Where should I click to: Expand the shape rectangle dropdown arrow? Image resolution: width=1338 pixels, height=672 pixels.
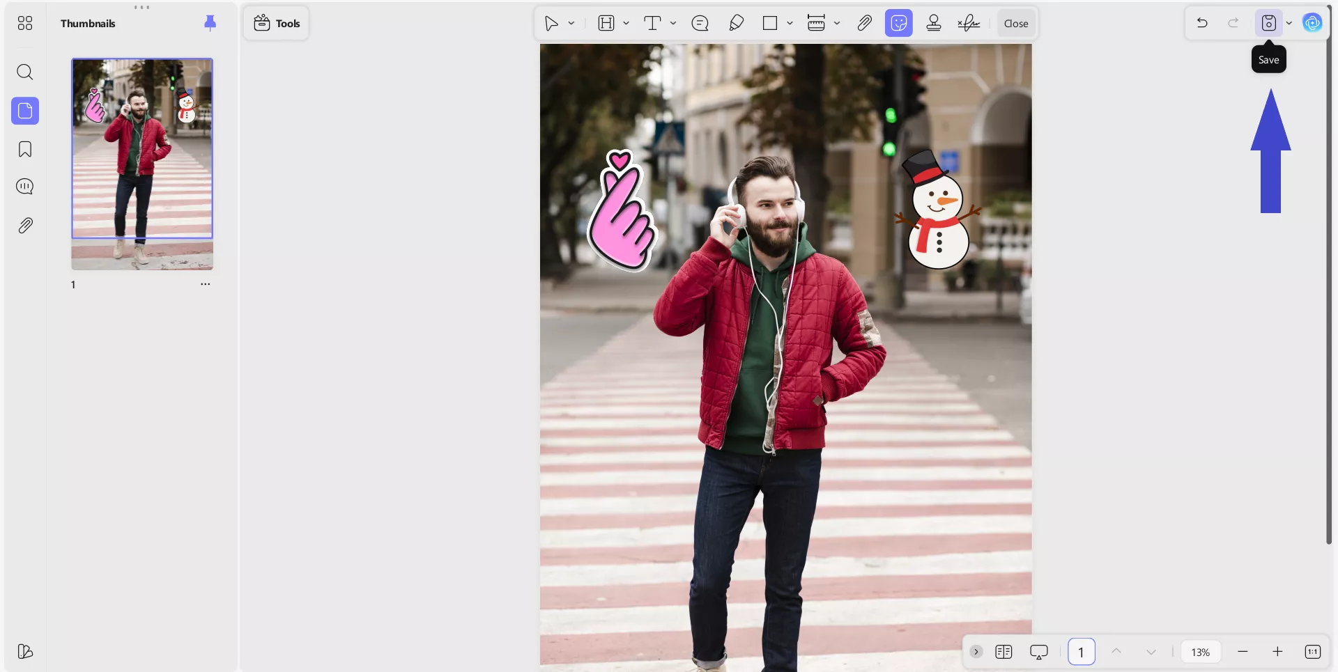(x=790, y=24)
